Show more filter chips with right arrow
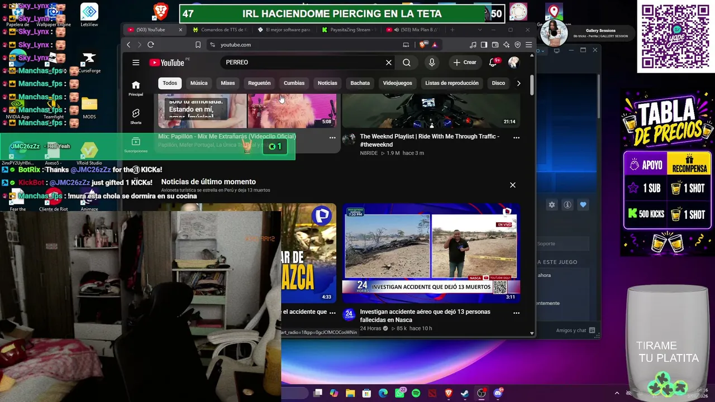The width and height of the screenshot is (715, 402). pos(518,83)
